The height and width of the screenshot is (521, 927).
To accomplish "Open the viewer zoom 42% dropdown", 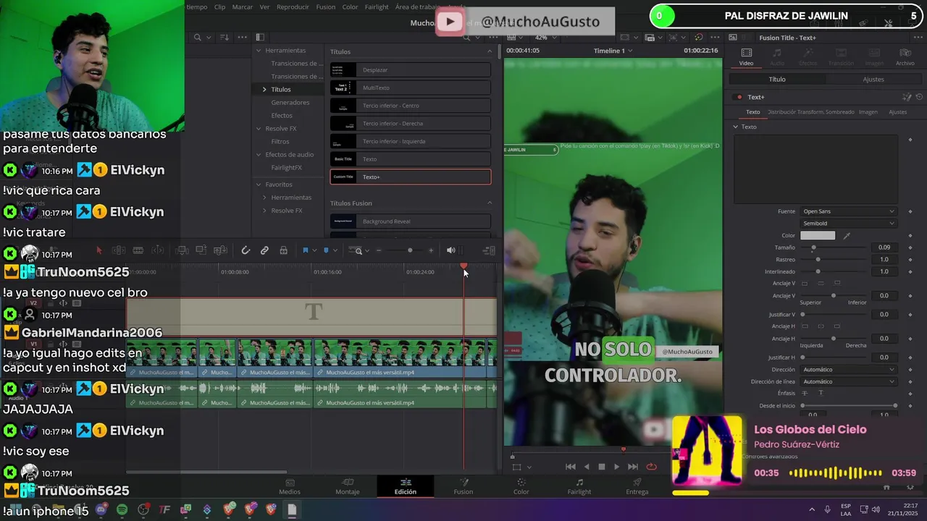I will tap(545, 37).
